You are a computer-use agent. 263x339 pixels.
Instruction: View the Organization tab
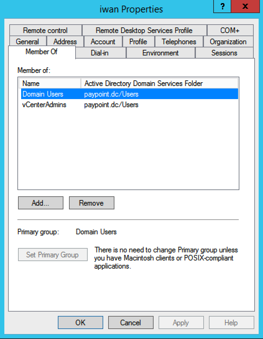click(228, 42)
